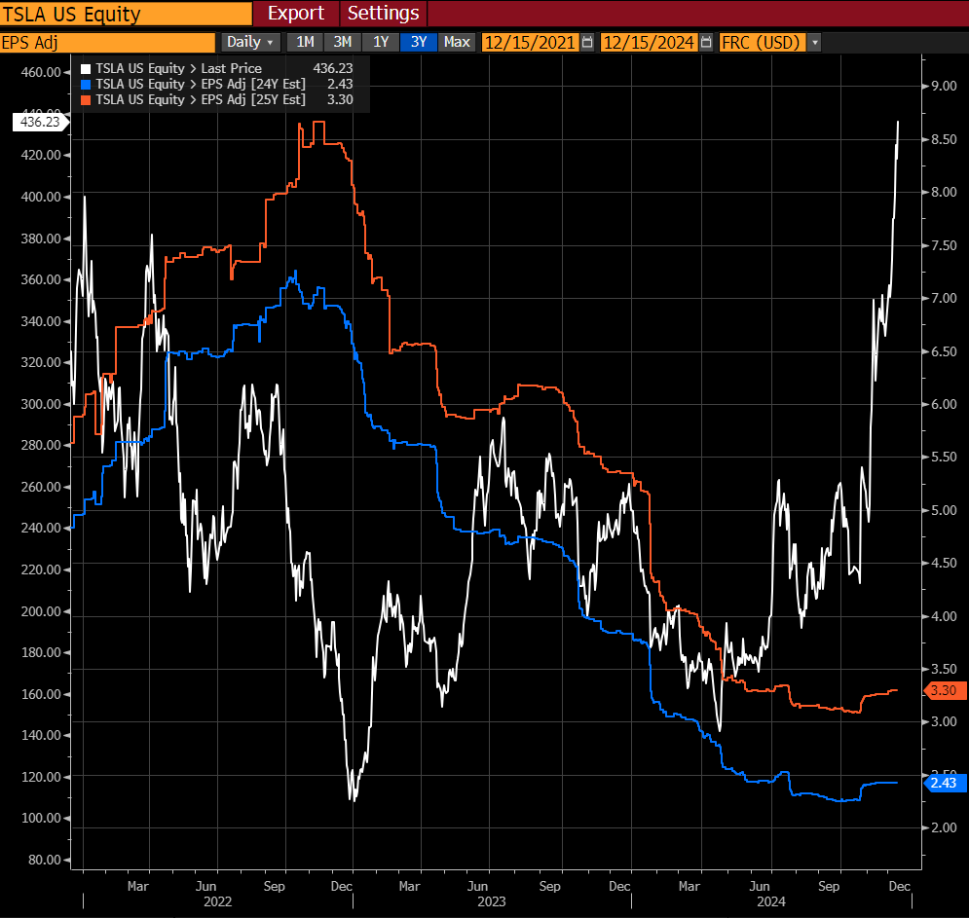Open calendar picker for end date 12/15/2024

click(x=706, y=42)
